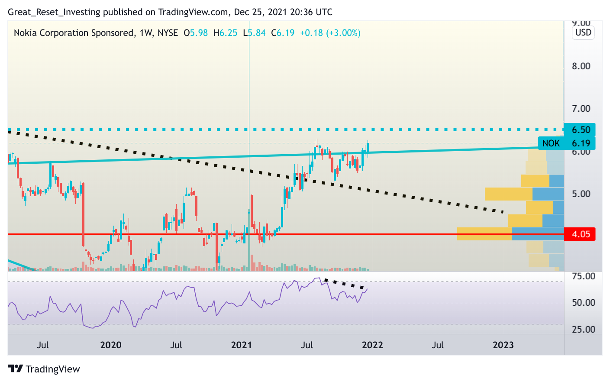Click the TradingView logo icon
Viewport: 610px width, 382px height.
15,369
